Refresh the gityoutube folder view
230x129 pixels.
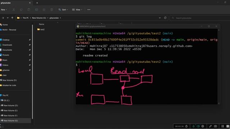[165, 18]
